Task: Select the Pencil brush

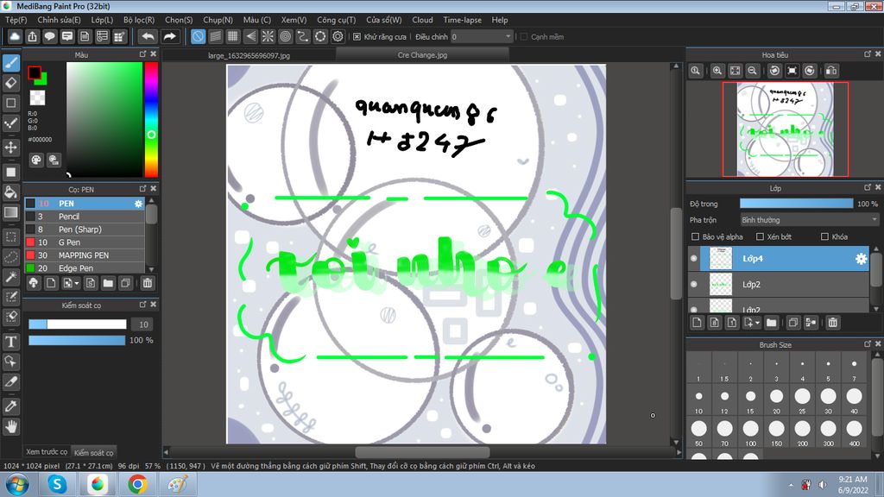Action: [x=85, y=217]
